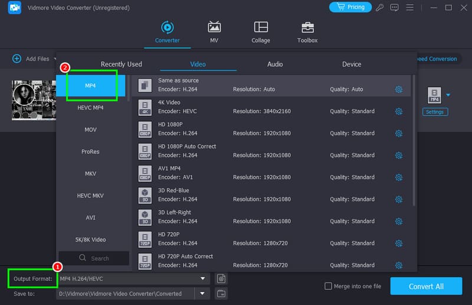
Task: Click the MP4 output format icon
Action: coord(434,95)
